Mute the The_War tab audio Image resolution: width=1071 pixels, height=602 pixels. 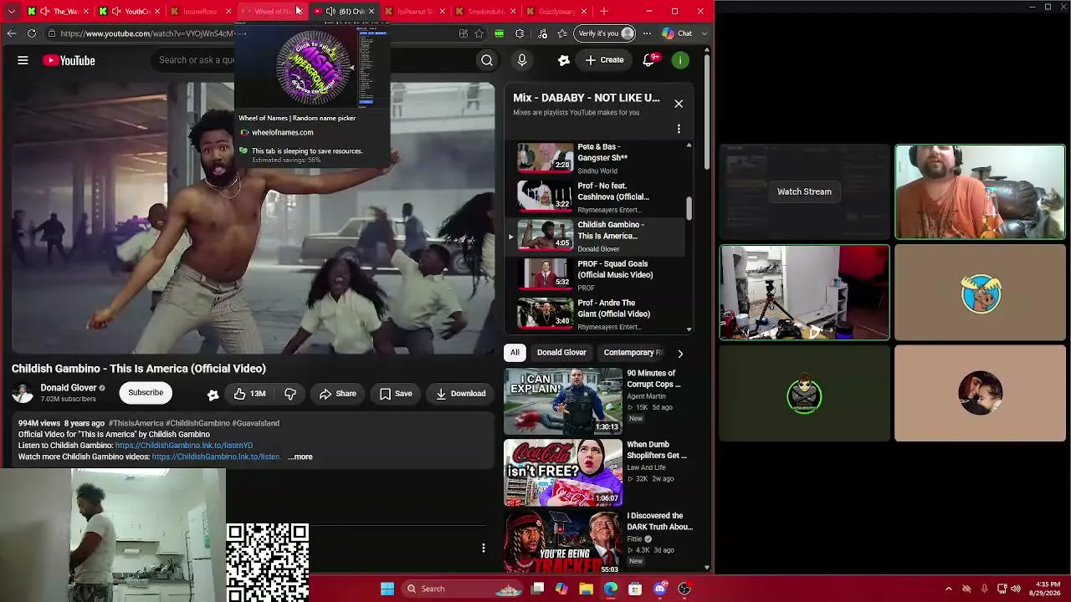(44, 12)
